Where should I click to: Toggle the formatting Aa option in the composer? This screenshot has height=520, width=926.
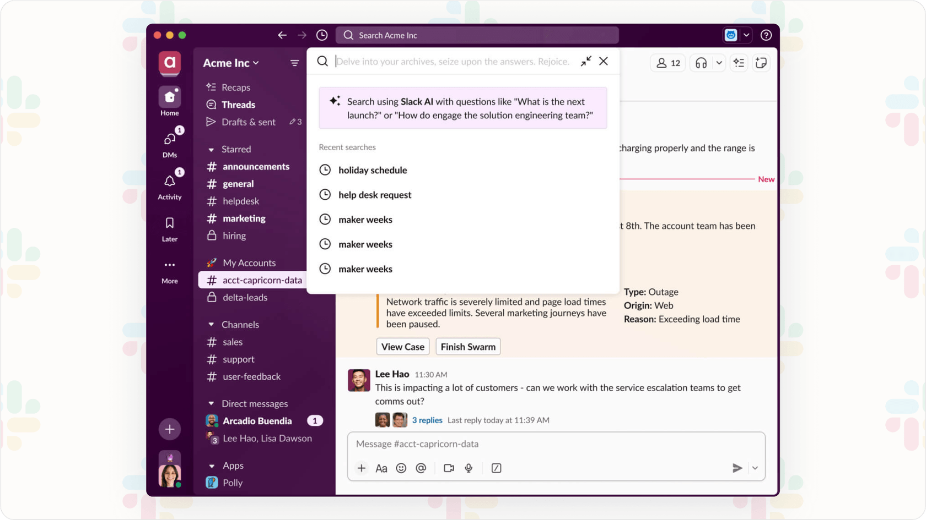pos(381,468)
